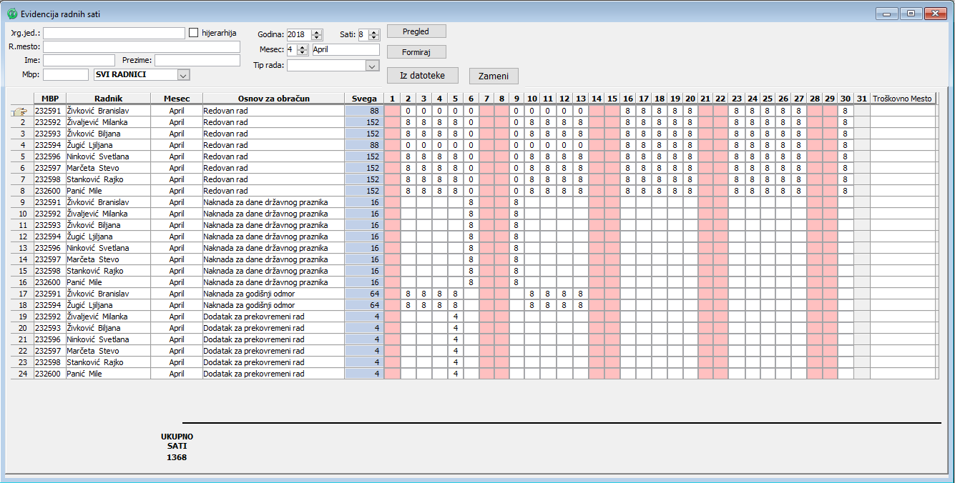Increase the Godina year spinner
Viewport: 955px width, 483px height.
pos(317,31)
